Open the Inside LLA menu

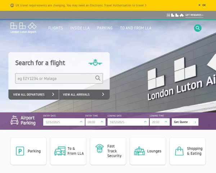coord(80,28)
